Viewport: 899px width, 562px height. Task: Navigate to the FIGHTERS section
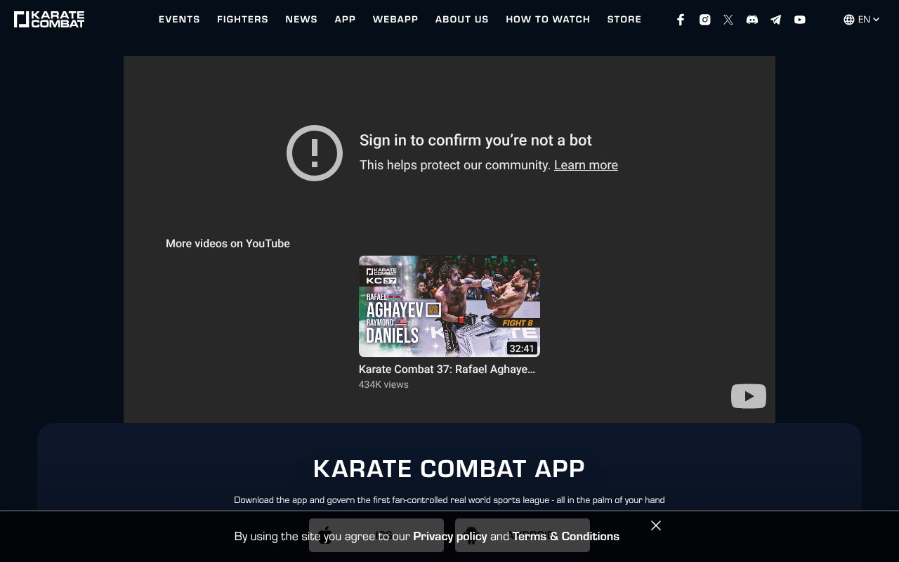click(x=242, y=19)
